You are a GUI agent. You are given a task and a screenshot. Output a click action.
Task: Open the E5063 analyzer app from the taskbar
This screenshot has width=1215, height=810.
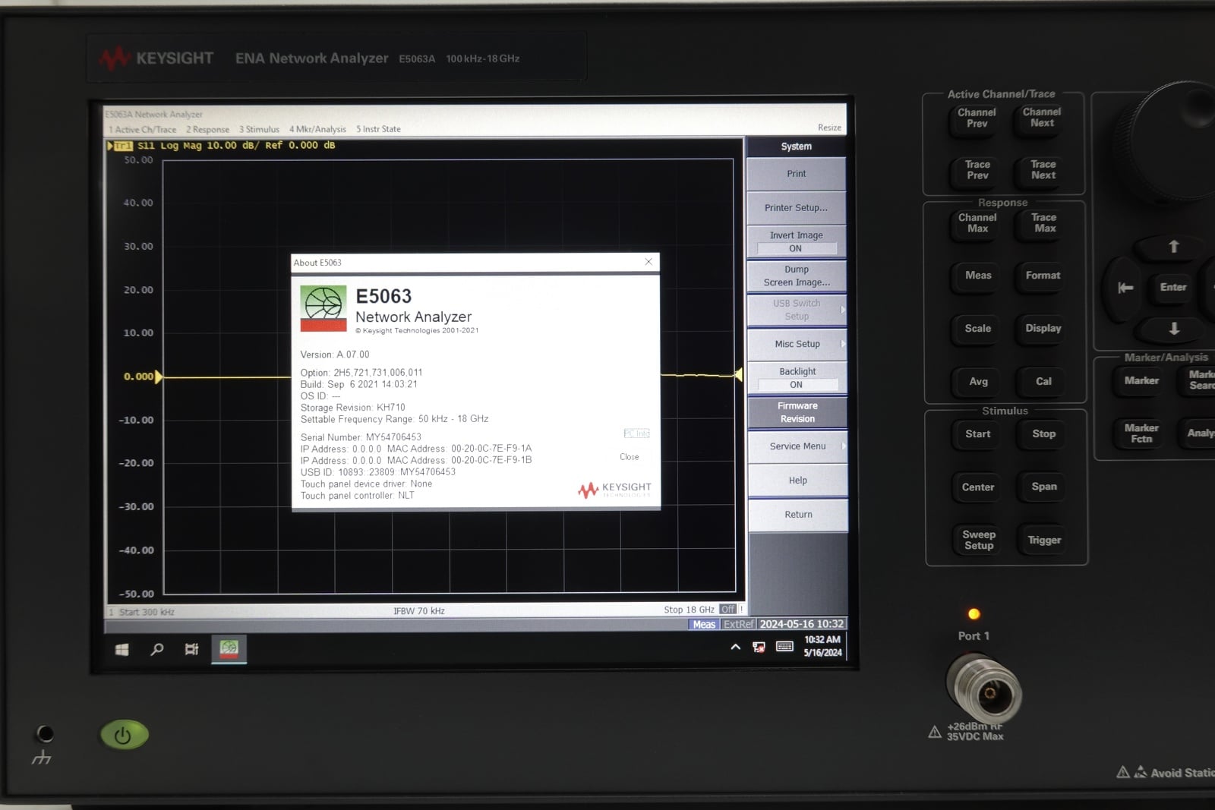tap(228, 649)
